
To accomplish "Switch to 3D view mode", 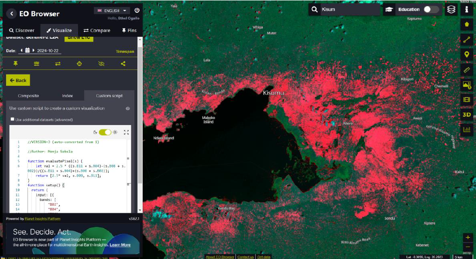I will click(x=467, y=115).
